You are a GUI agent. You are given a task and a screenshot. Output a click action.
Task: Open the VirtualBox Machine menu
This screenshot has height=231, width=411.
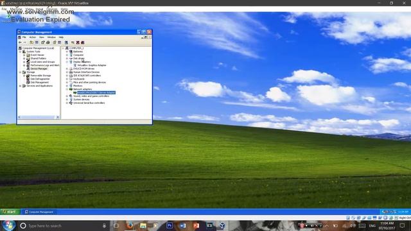coord(16,9)
